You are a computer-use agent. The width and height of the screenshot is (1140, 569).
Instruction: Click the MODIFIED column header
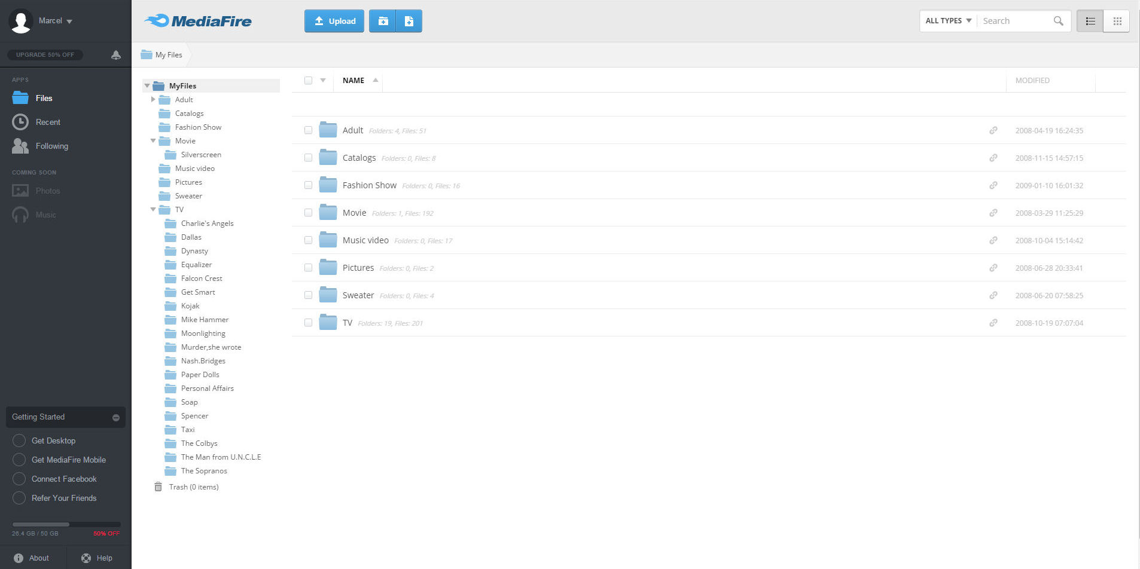[x=1032, y=80]
